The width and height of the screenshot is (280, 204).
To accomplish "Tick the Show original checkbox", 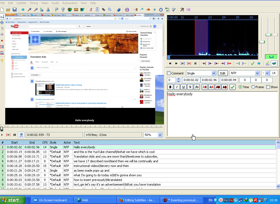I will coord(268,87).
